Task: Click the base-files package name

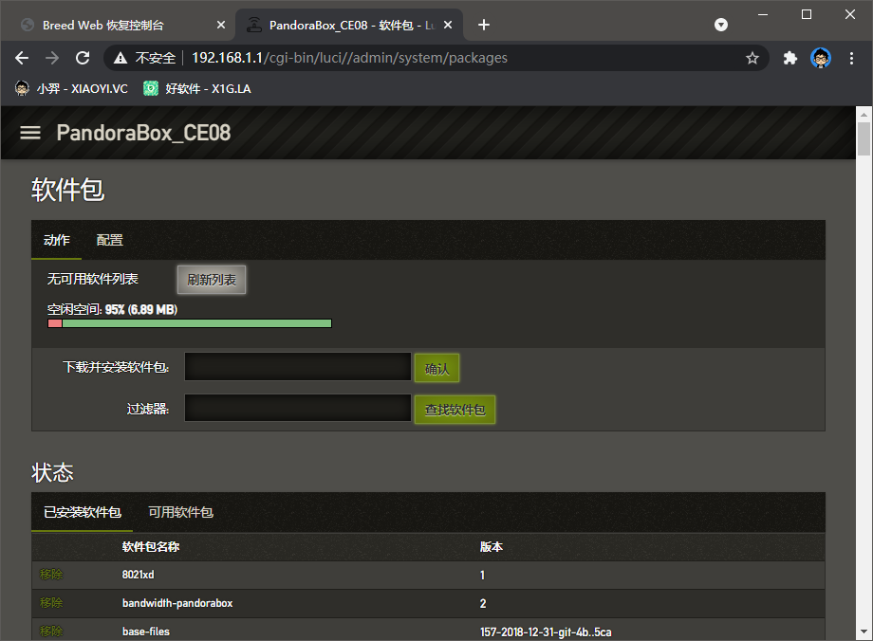Action: [x=146, y=631]
